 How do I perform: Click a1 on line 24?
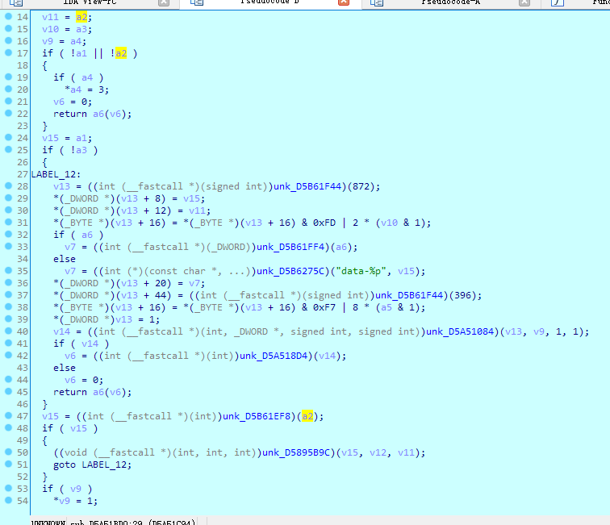pyautogui.click(x=81, y=138)
